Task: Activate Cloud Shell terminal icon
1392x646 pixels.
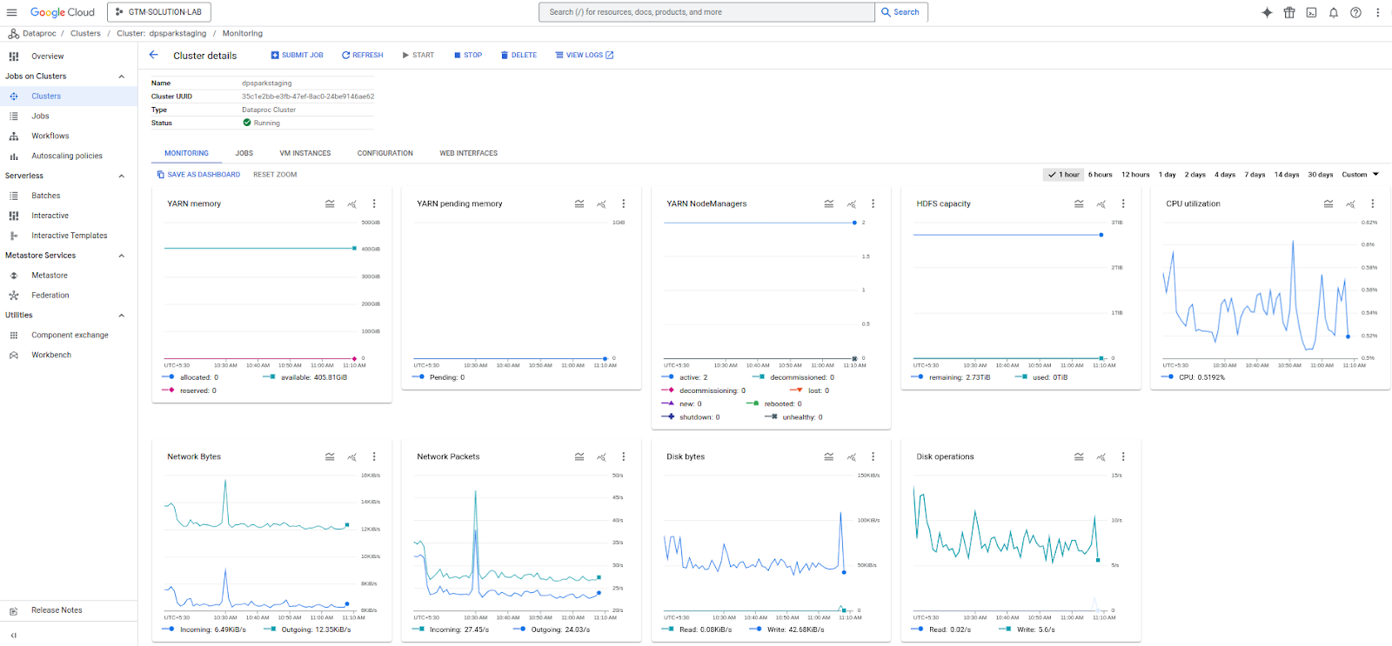Action: click(1311, 12)
